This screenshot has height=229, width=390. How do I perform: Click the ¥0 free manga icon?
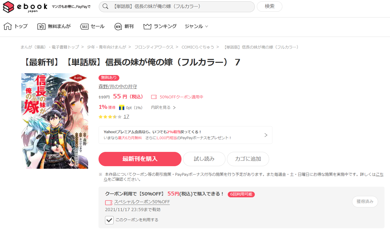[41, 26]
